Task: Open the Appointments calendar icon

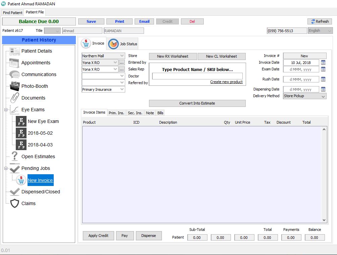Action: click(x=15, y=63)
